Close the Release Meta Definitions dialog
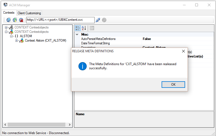The image size is (216, 136). [x=183, y=51]
